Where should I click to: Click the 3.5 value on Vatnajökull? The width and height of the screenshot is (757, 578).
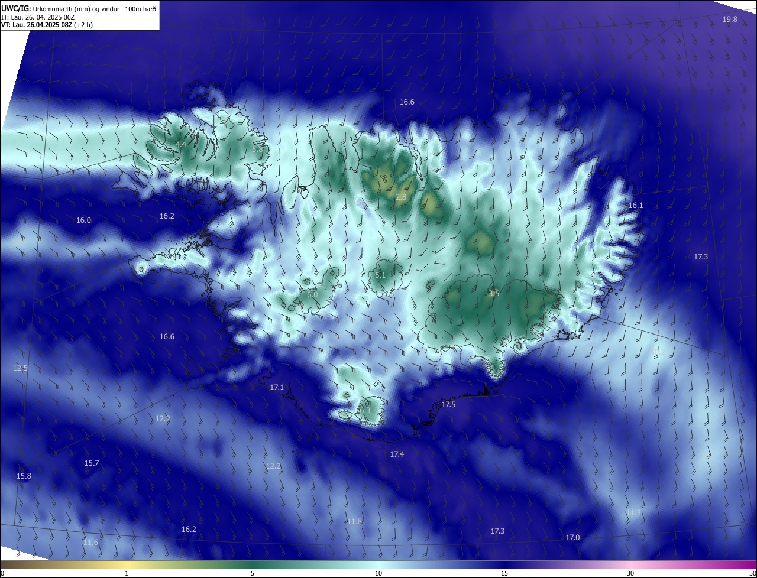(494, 293)
